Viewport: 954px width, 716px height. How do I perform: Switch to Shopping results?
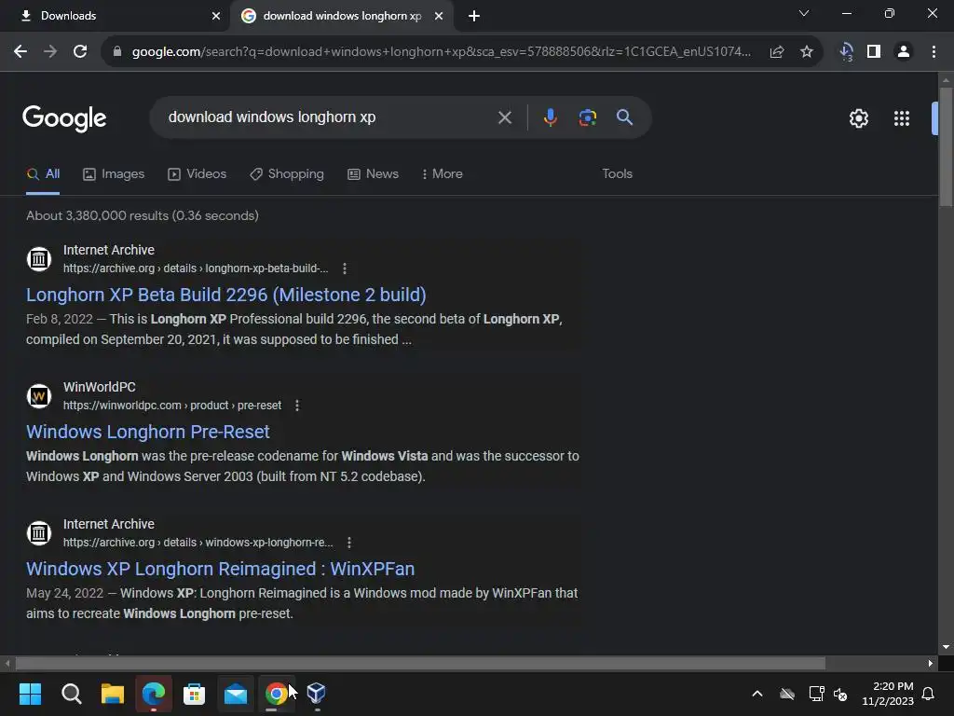(287, 174)
